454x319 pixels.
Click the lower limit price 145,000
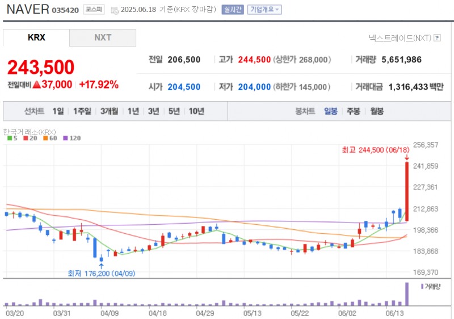coord(313,87)
